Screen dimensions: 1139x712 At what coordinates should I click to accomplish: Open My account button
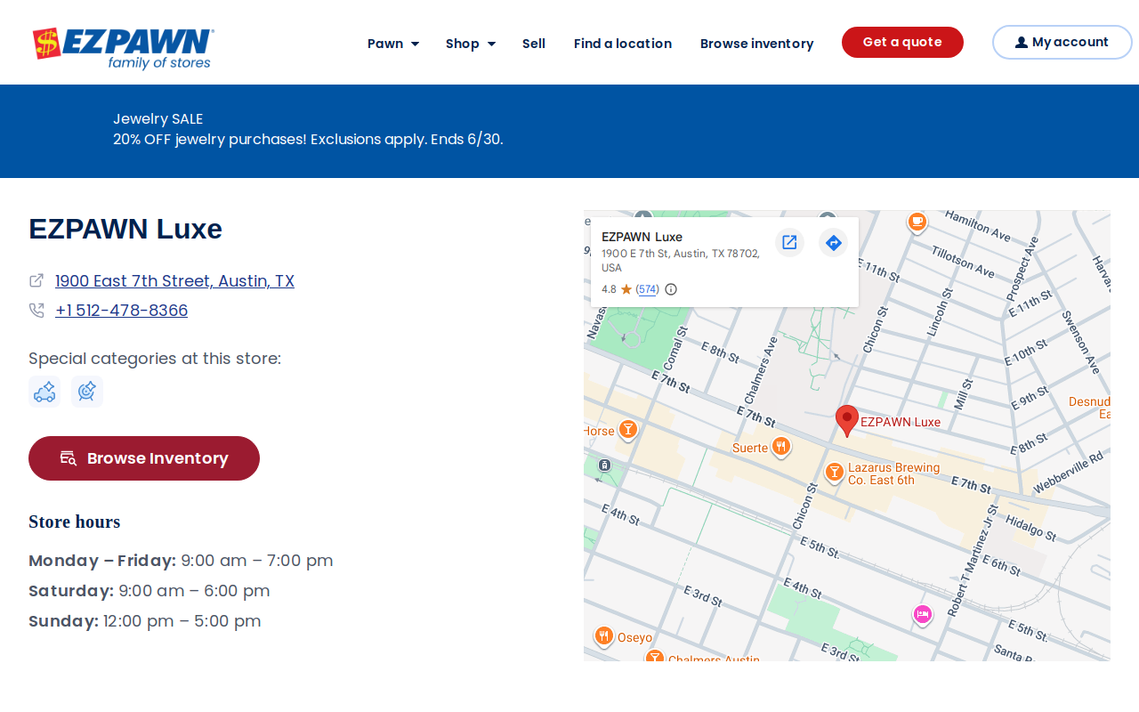pos(1062,42)
